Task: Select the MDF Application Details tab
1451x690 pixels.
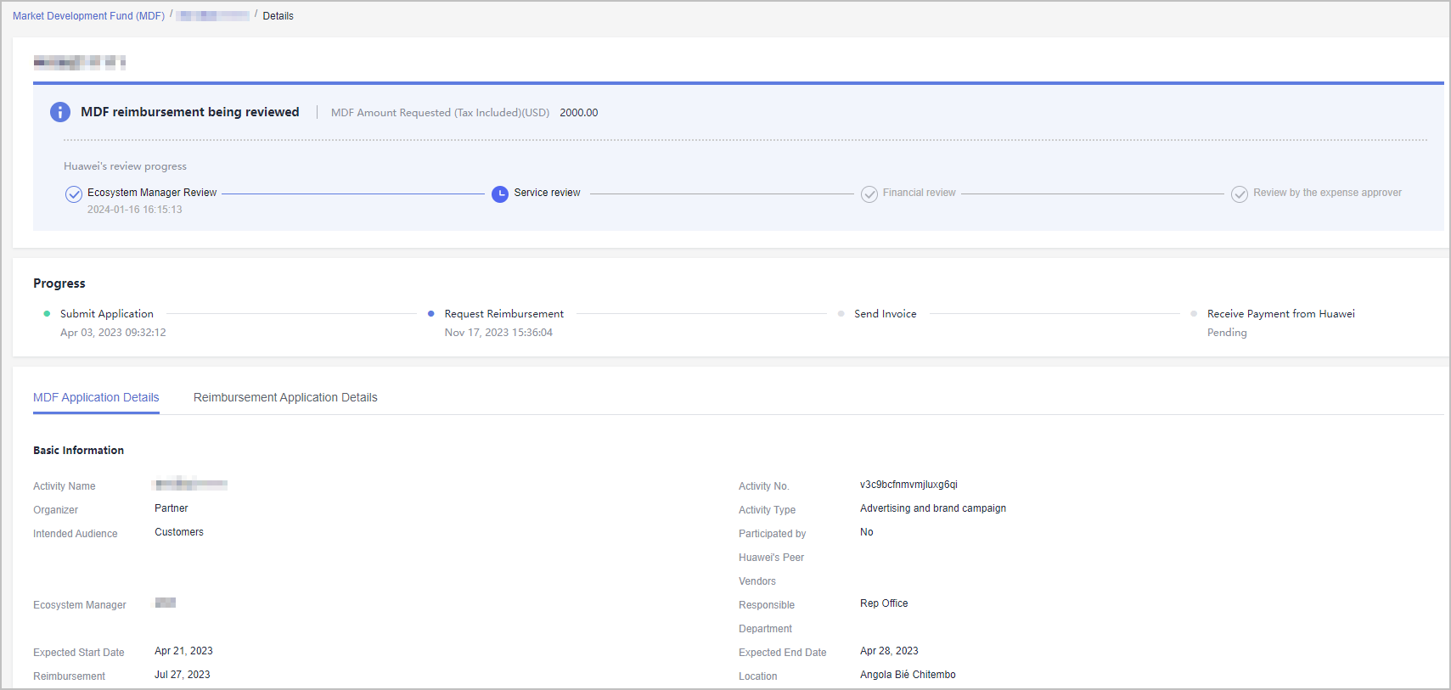Action: [x=96, y=397]
